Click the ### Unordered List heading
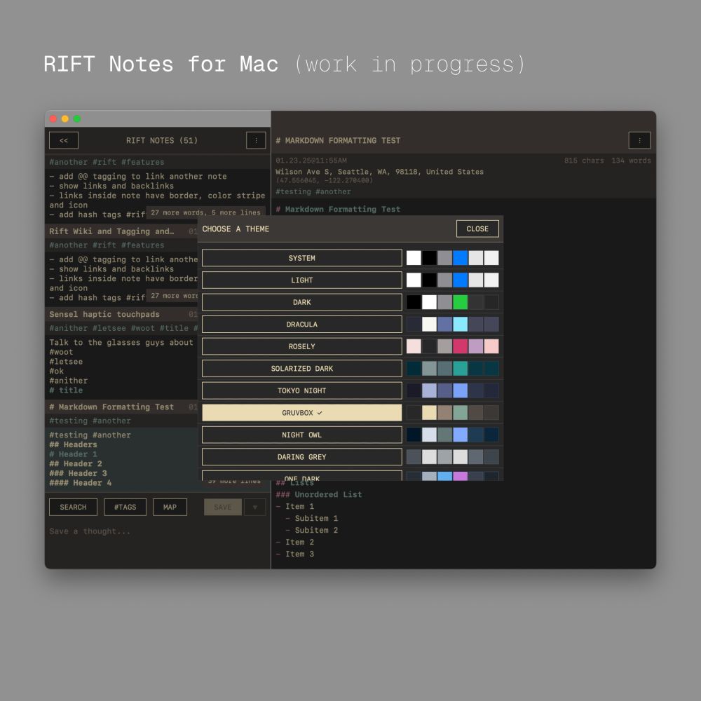This screenshot has height=701, width=701. coord(319,494)
